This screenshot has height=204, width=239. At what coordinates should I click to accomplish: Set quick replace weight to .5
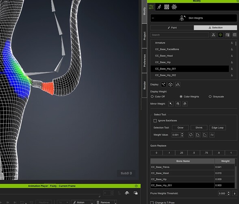[194, 153]
